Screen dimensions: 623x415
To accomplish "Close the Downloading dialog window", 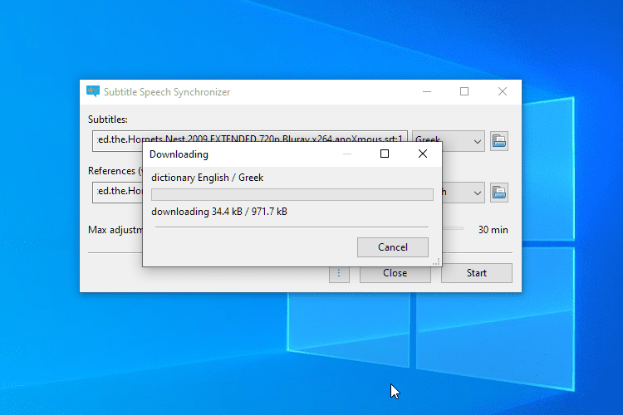I will (x=423, y=154).
